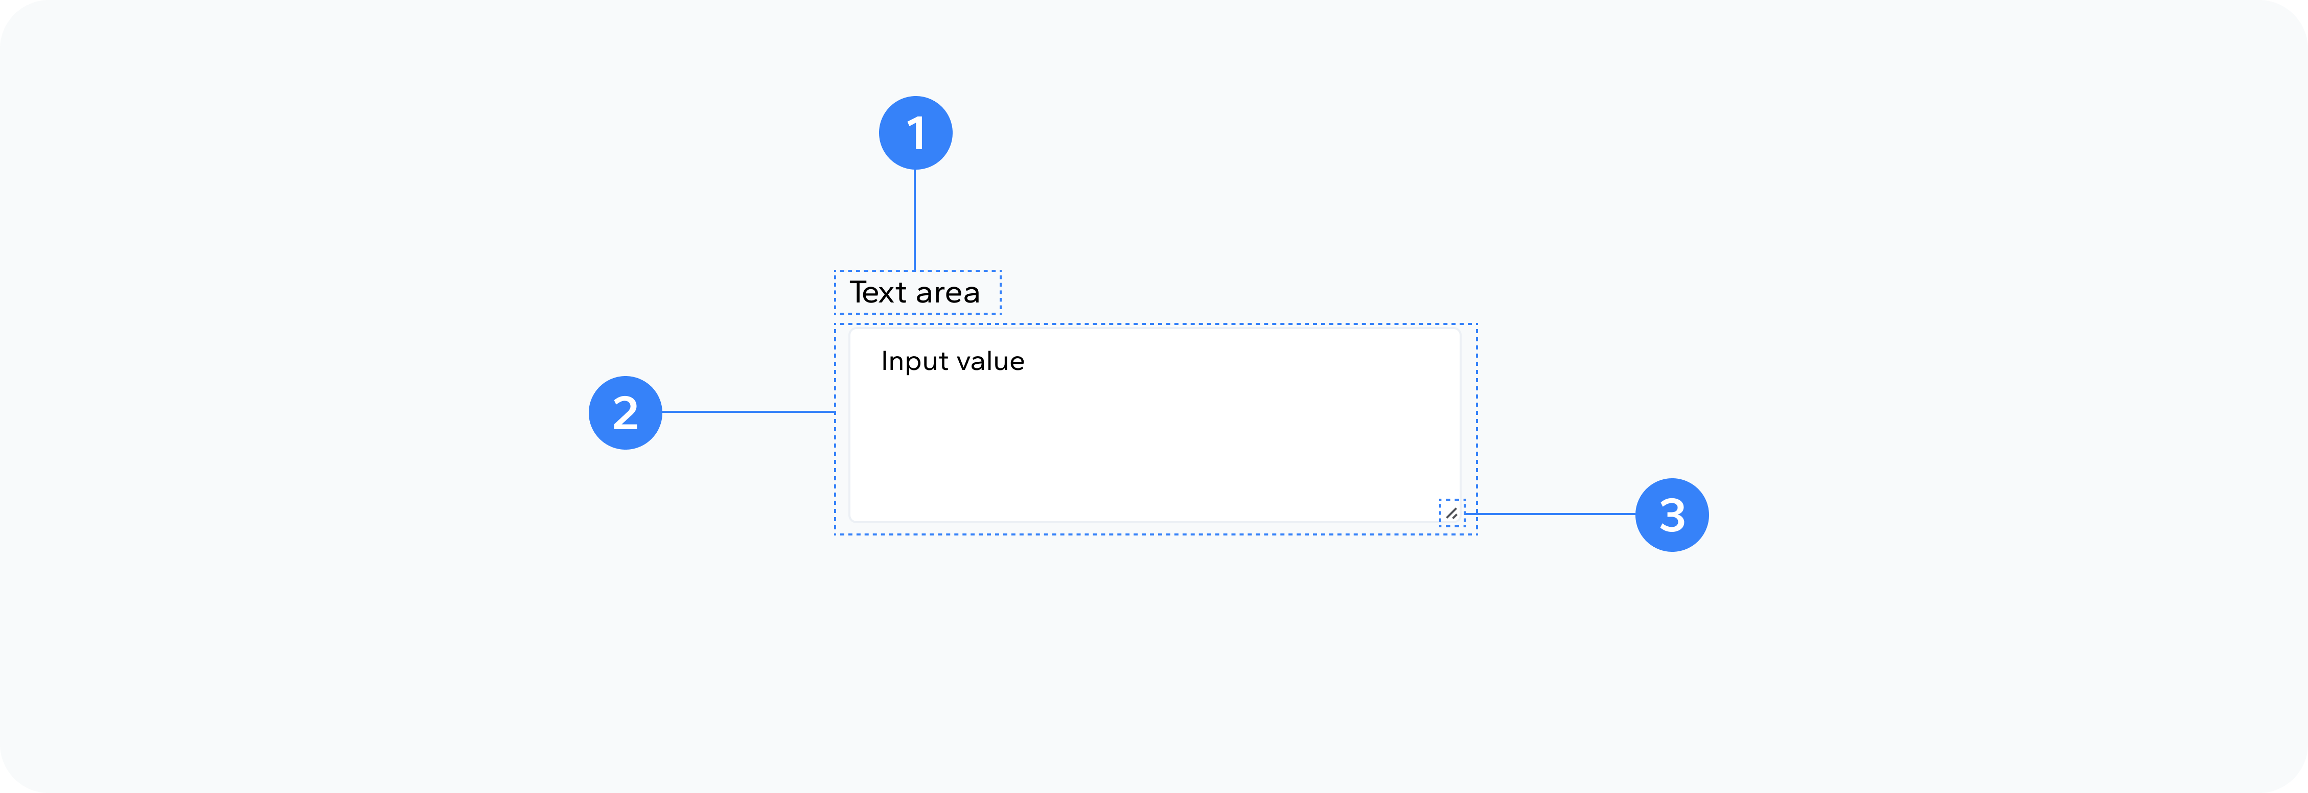The height and width of the screenshot is (793, 2308).
Task: Click the resize handle icon in text area corner
Action: 1451,514
